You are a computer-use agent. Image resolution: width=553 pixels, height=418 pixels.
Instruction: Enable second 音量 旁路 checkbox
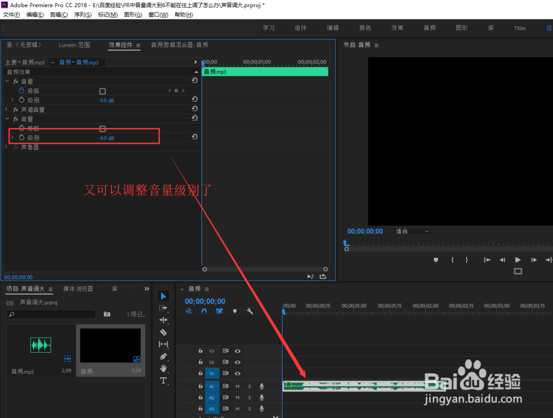click(103, 129)
